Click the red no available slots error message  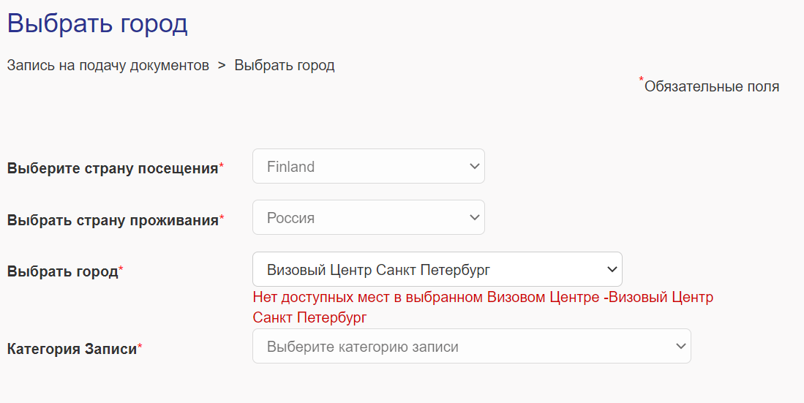[x=483, y=307]
